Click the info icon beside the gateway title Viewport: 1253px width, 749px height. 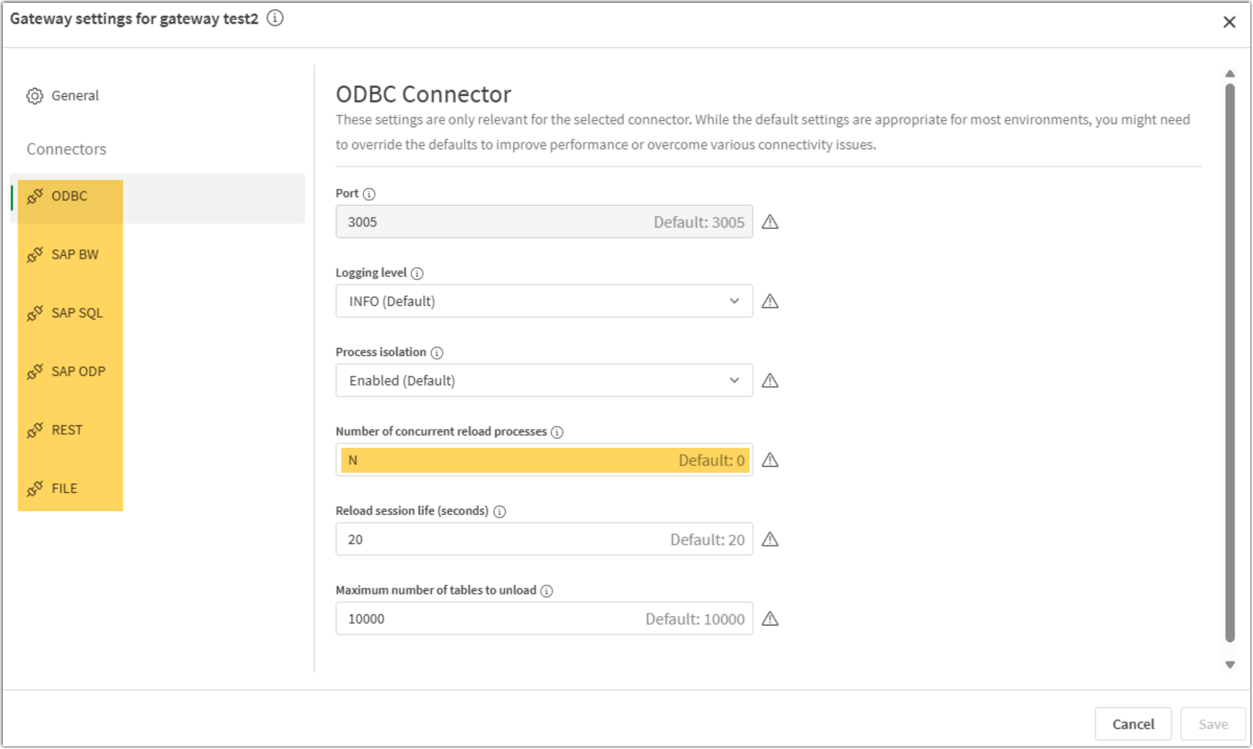click(275, 18)
